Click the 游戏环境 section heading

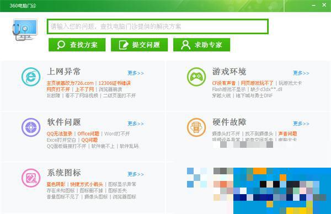pyautogui.click(x=229, y=71)
